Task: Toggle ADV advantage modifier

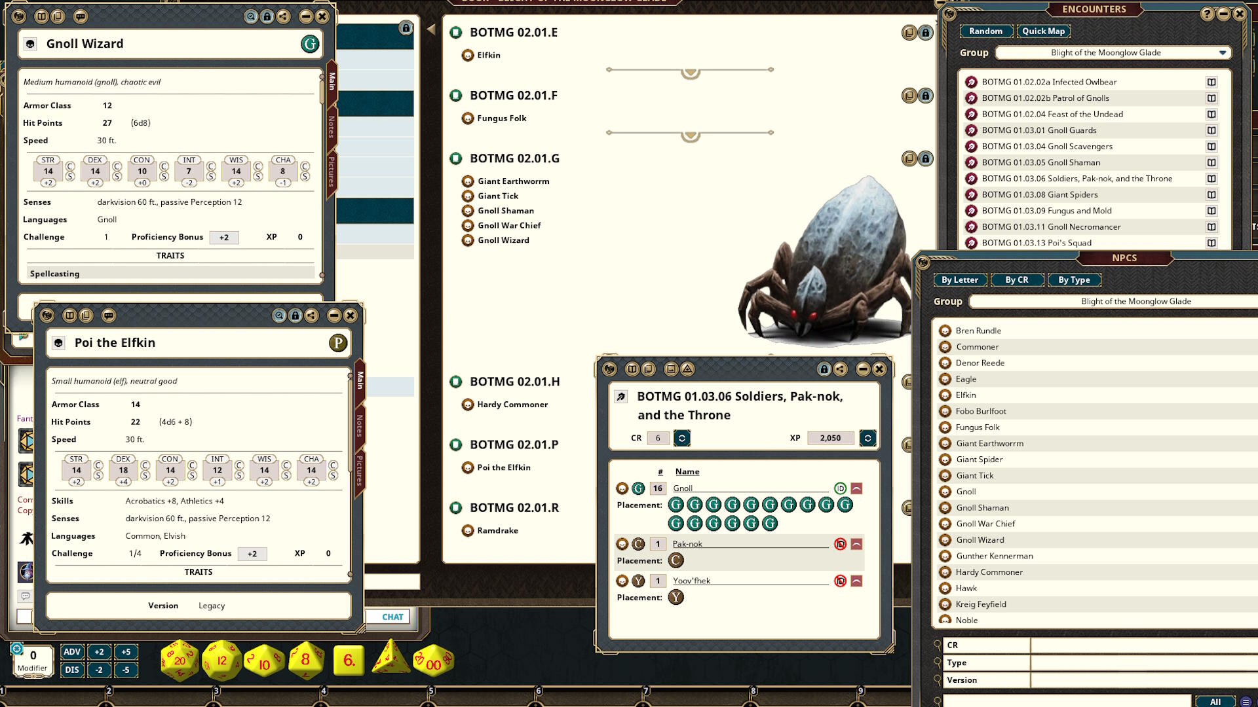Action: [x=72, y=652]
